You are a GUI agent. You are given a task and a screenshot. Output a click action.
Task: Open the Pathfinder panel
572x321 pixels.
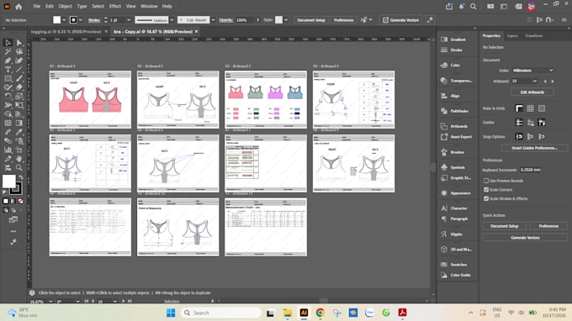(455, 111)
